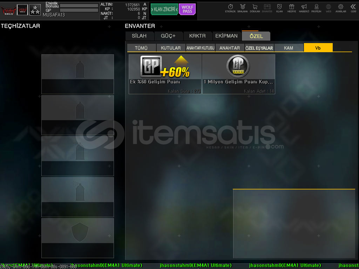
Task: Select the GP +60% boost icon
Action: tap(165, 67)
